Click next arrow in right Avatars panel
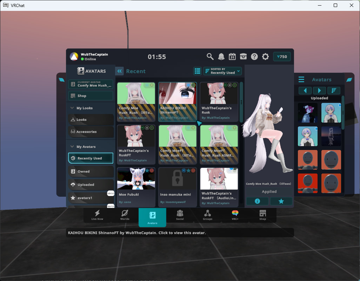This screenshot has width=360, height=281. point(319,91)
